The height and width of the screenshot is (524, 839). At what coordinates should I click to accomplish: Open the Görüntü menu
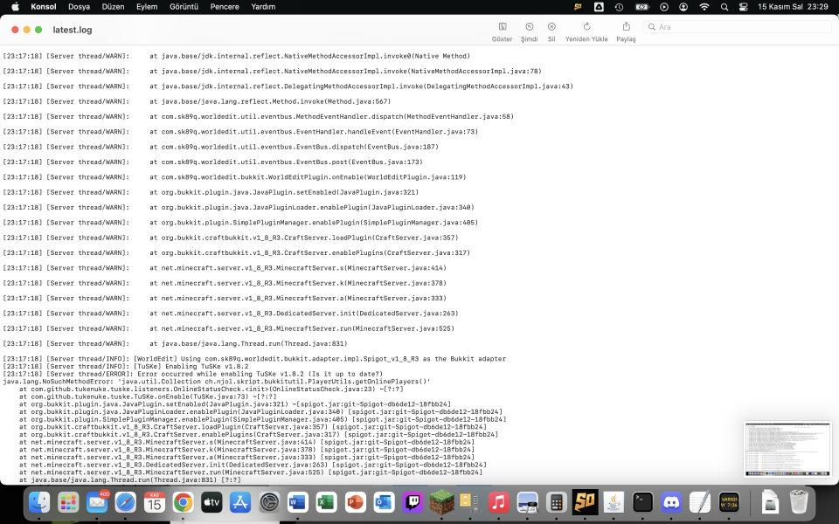click(184, 7)
